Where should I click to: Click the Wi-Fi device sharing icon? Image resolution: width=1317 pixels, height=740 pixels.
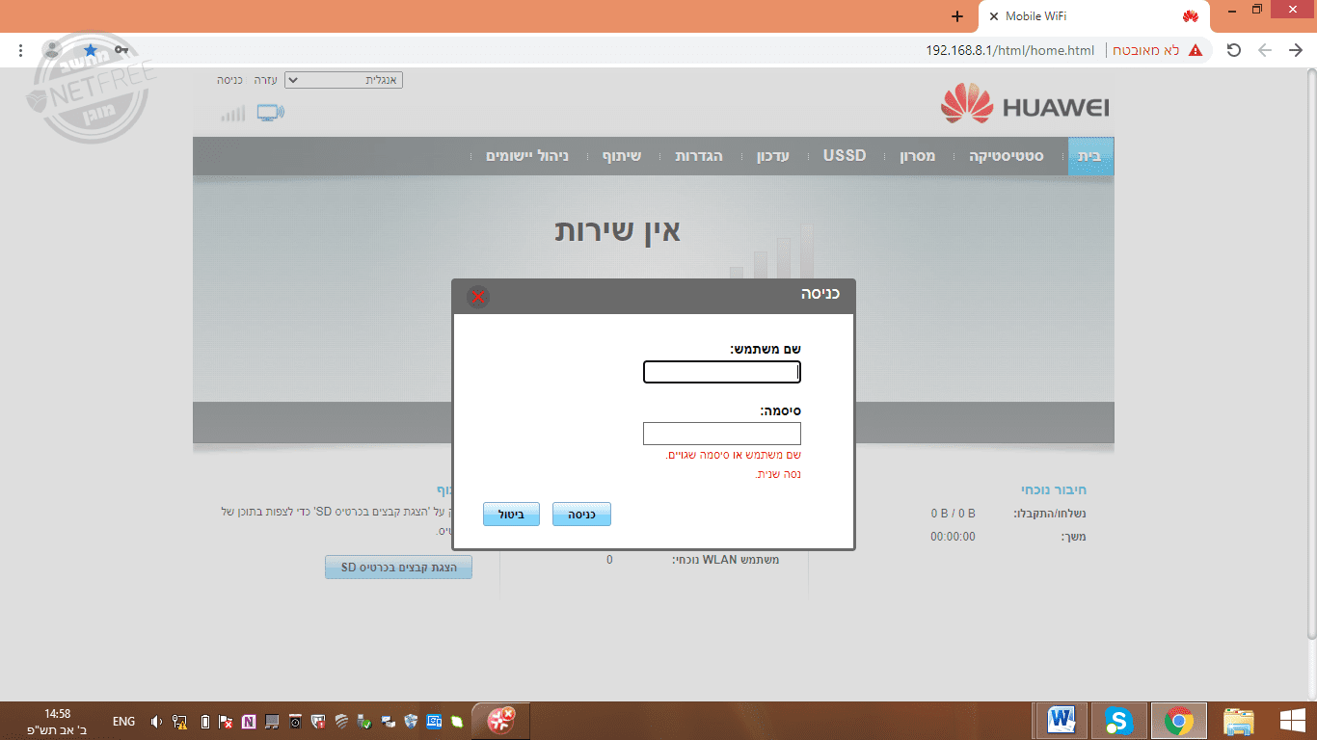click(270, 112)
